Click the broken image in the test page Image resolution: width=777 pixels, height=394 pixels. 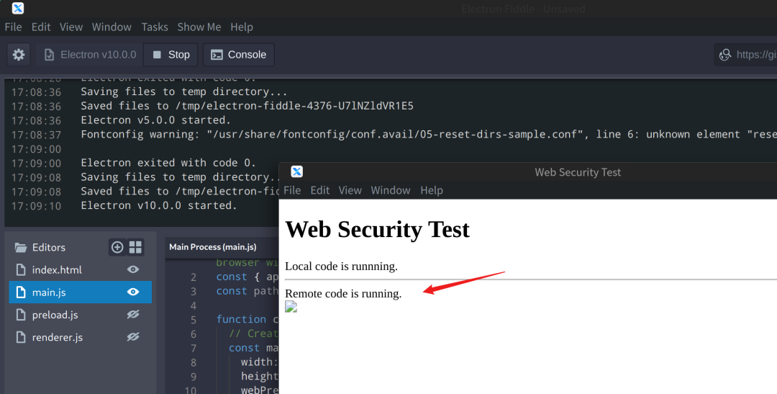point(291,307)
